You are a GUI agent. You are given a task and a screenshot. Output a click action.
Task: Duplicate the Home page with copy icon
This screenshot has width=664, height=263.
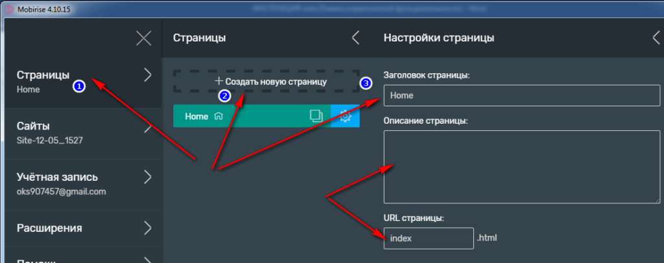pos(316,117)
